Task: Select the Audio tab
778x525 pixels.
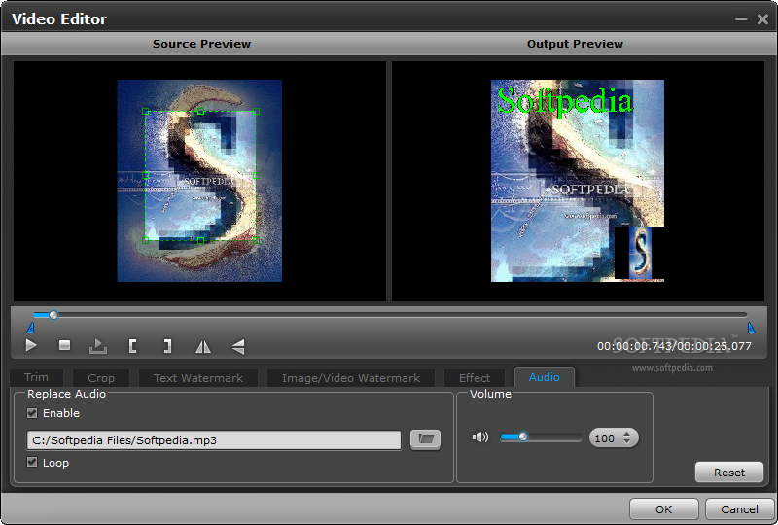Action: (x=545, y=377)
